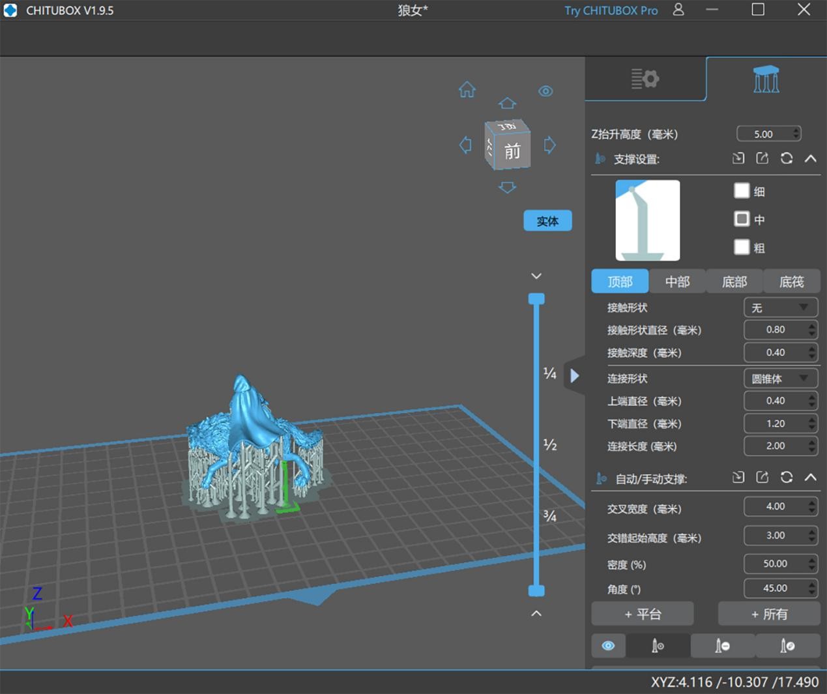Click the perspective eye icon near view cube
Screen dimensions: 827x694
[545, 91]
